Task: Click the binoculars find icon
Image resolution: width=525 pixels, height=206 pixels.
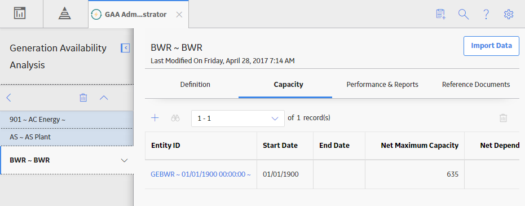Action: 175,118
